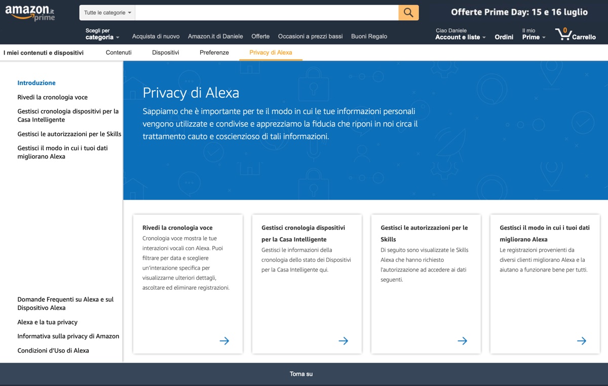The width and height of the screenshot is (608, 386).
Task: Open the shopping cart icon
Action: pyautogui.click(x=563, y=34)
